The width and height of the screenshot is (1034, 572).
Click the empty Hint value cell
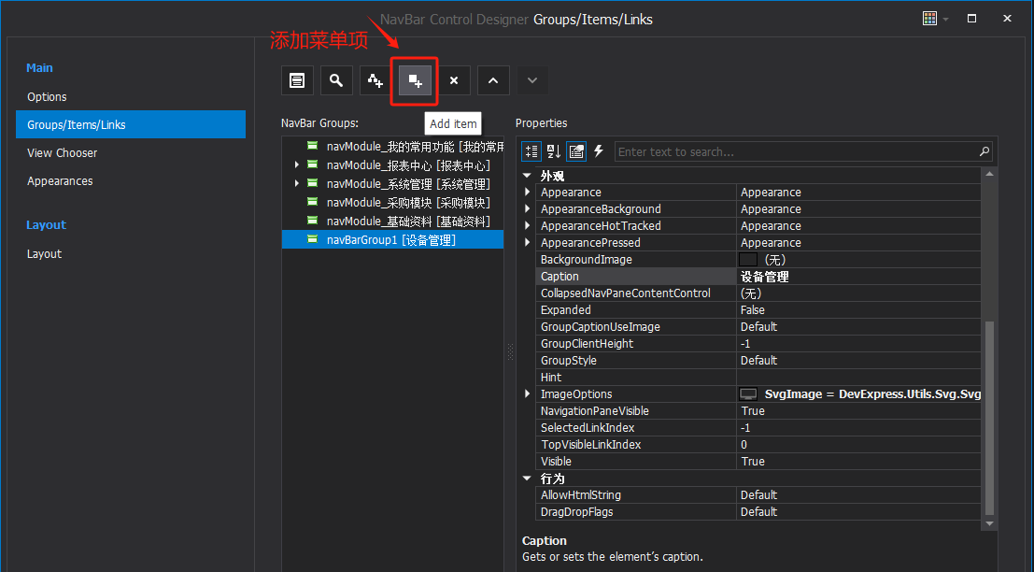pyautogui.click(x=858, y=378)
